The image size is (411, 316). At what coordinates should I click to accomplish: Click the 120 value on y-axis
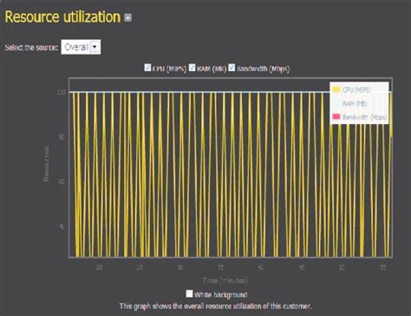(x=62, y=92)
